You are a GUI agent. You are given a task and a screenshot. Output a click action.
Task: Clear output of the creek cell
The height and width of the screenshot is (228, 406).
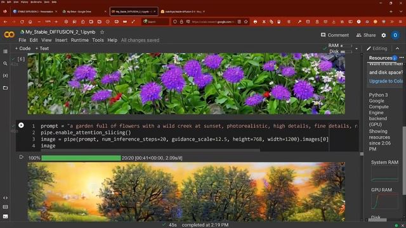pyautogui.click(x=21, y=157)
